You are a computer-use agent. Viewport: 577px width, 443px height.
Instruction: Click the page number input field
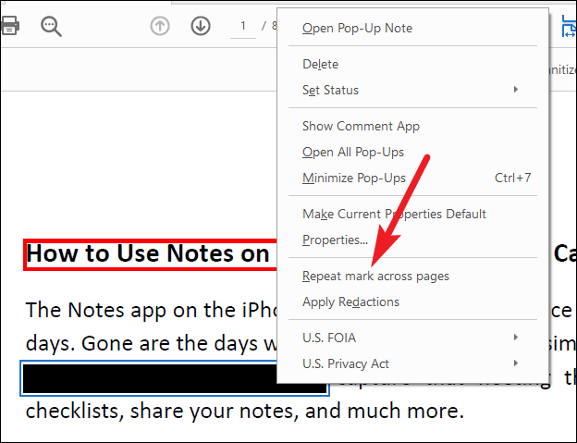243,27
